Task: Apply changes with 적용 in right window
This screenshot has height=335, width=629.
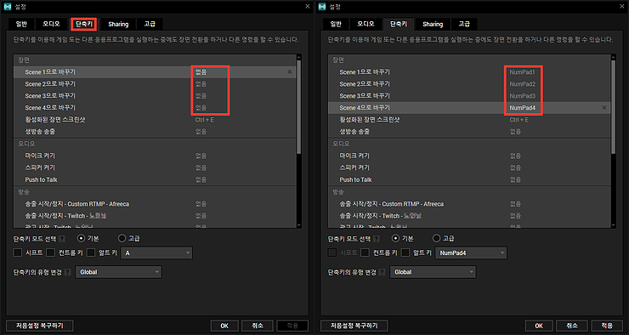Action: click(607, 326)
